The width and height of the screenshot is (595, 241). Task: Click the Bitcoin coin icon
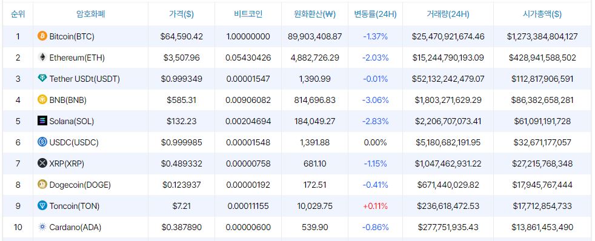point(42,36)
